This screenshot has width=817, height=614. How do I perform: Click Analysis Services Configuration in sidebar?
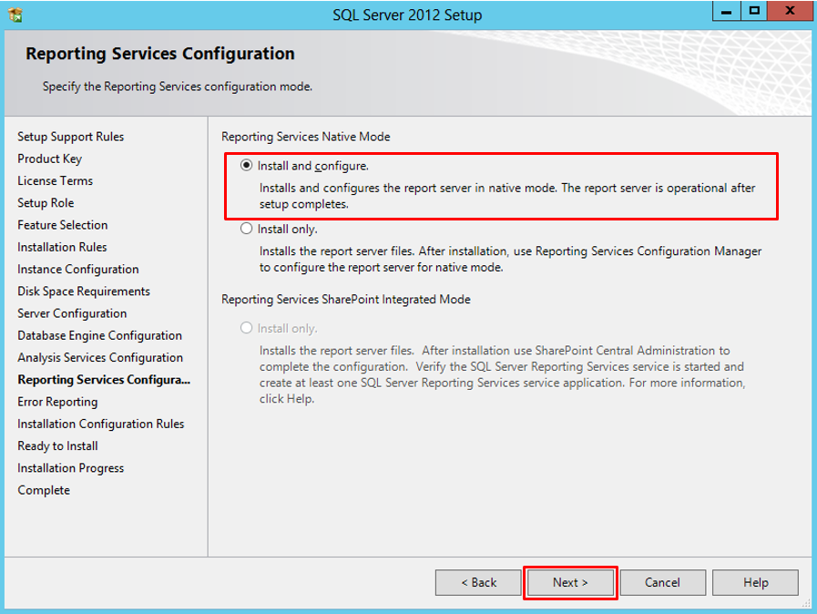pyautogui.click(x=100, y=357)
